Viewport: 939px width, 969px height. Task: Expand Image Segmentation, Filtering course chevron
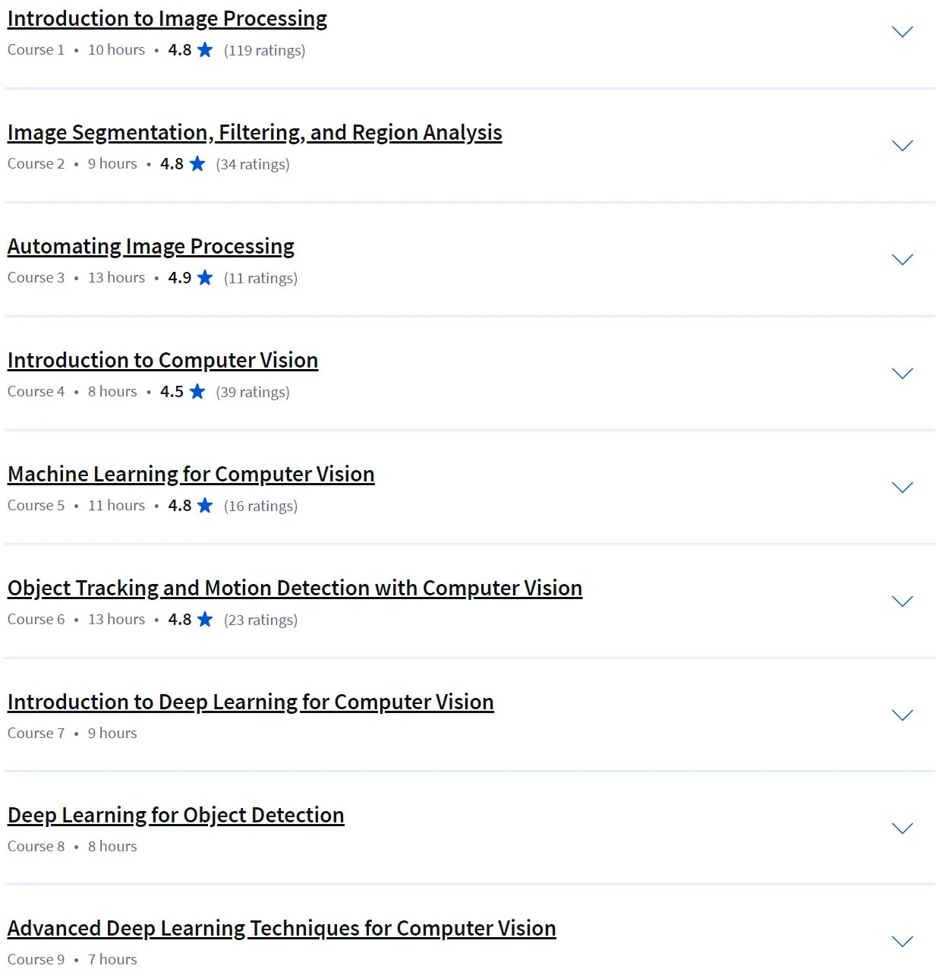click(x=902, y=146)
